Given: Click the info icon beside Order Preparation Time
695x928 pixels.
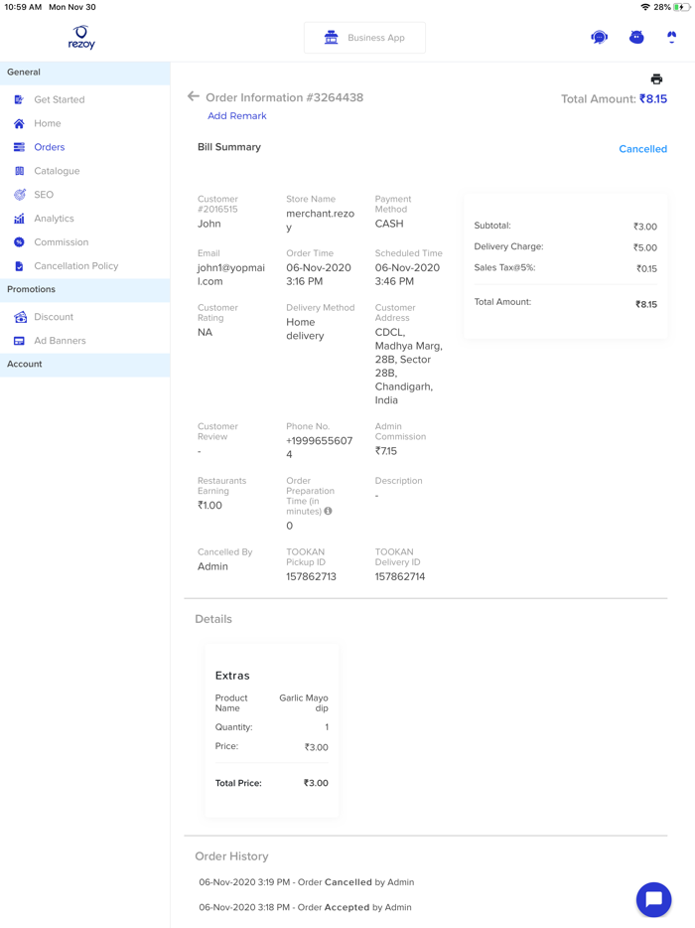Looking at the screenshot, I should click(328, 511).
